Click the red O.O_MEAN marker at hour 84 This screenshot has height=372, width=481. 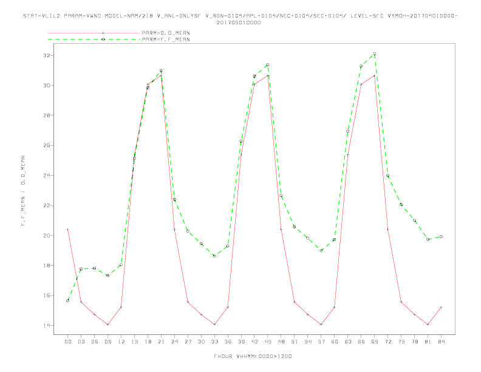point(441,307)
